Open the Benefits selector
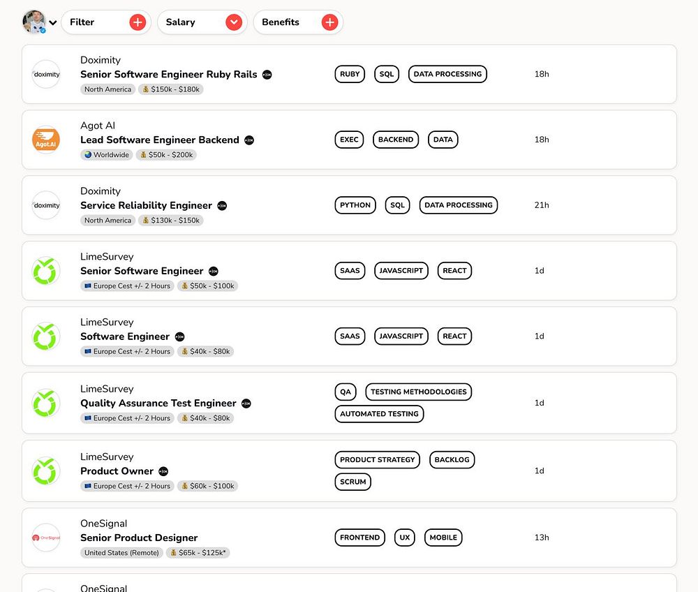698x592 pixels. point(298,22)
